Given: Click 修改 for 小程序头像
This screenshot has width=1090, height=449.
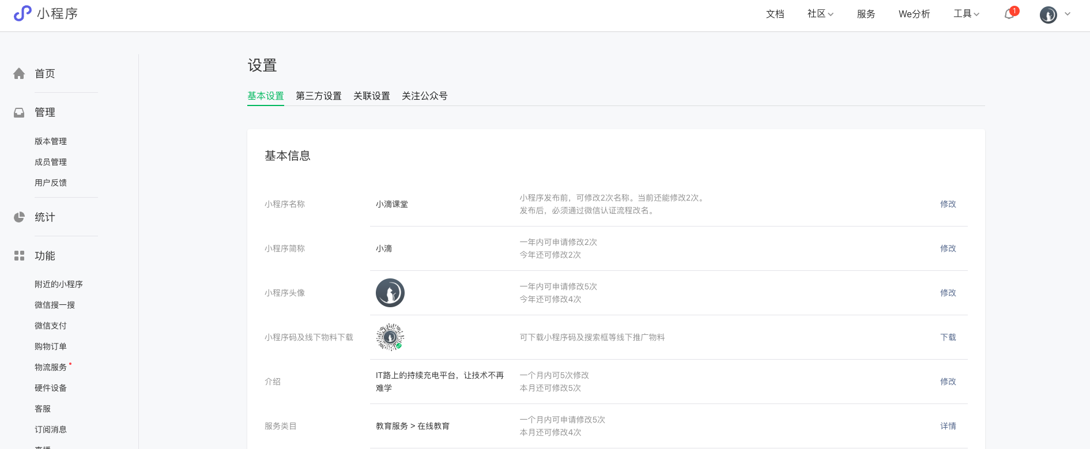Looking at the screenshot, I should click(948, 293).
